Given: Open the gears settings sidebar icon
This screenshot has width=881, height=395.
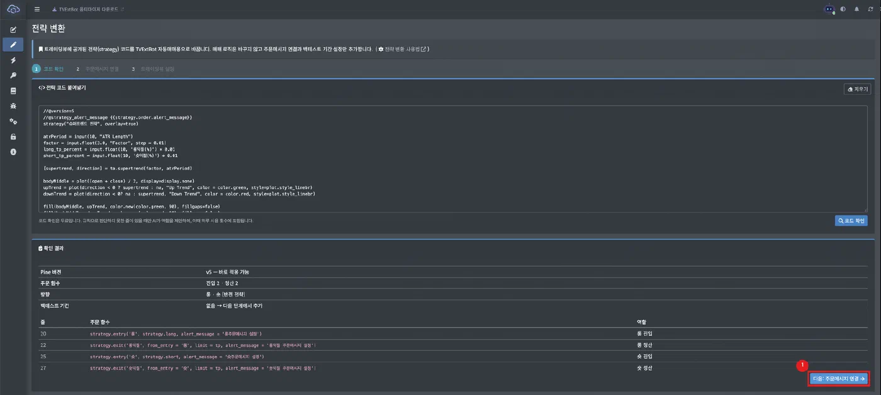Looking at the screenshot, I should point(13,121).
